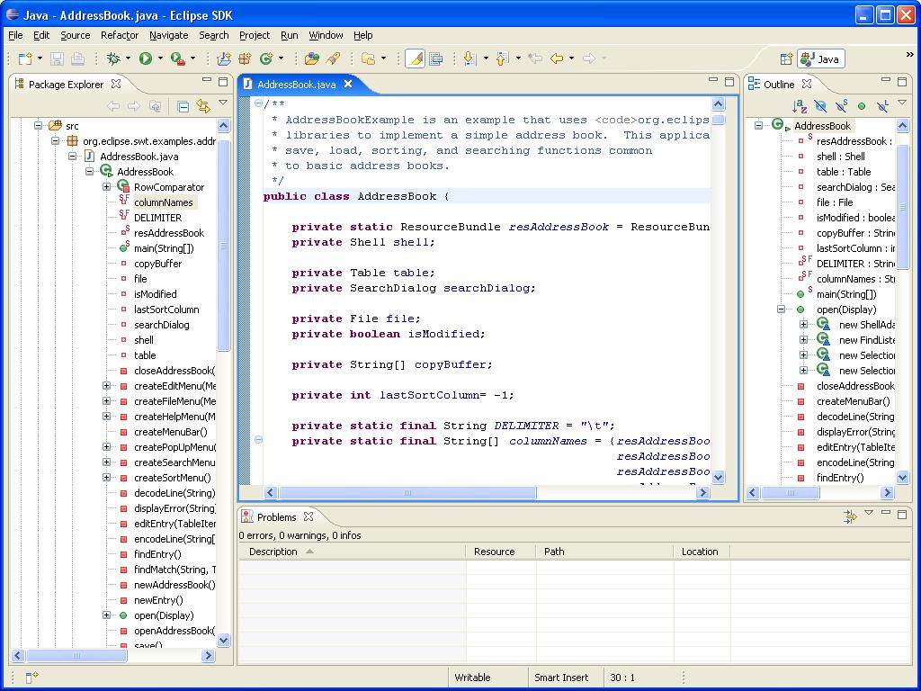Screen dimensions: 921x691
Task: Toggle Mark Occurrences in the toolbar
Action: (x=415, y=58)
